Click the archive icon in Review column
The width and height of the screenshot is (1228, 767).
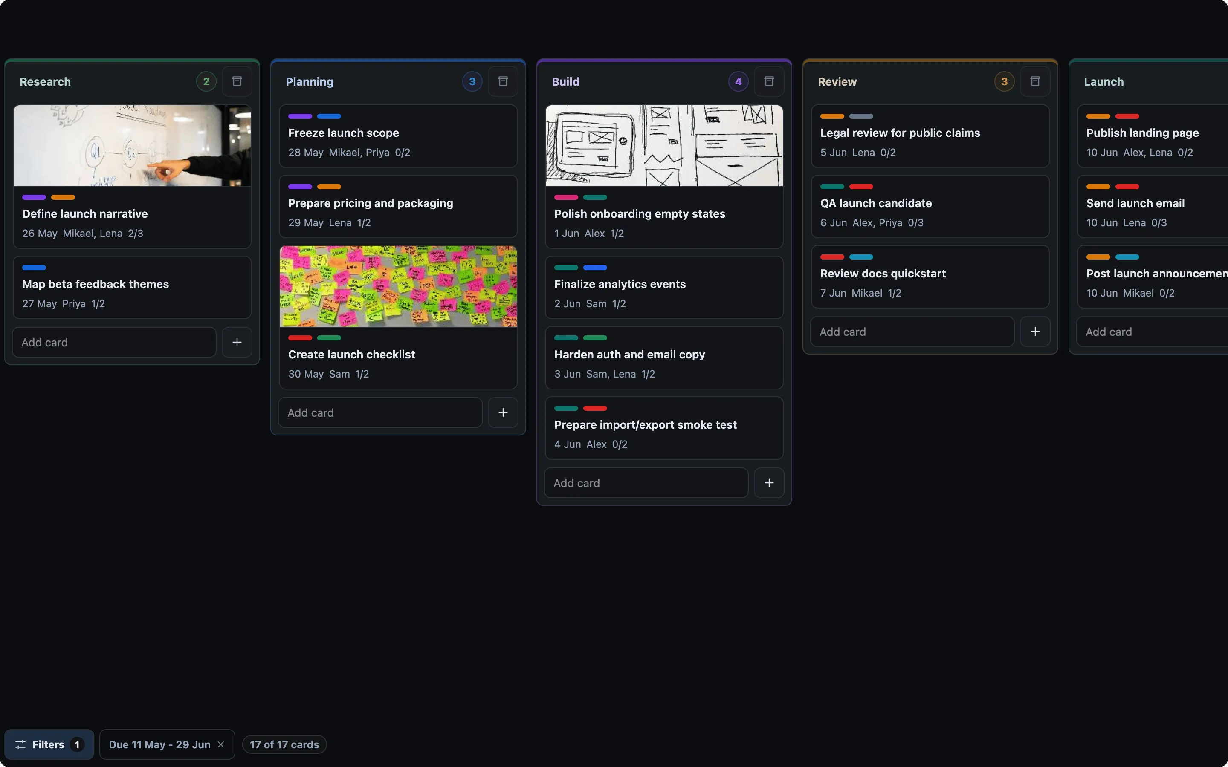[x=1035, y=81]
